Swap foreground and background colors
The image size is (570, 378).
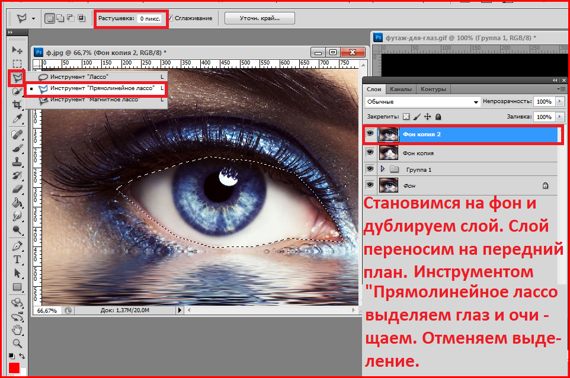coord(22,356)
